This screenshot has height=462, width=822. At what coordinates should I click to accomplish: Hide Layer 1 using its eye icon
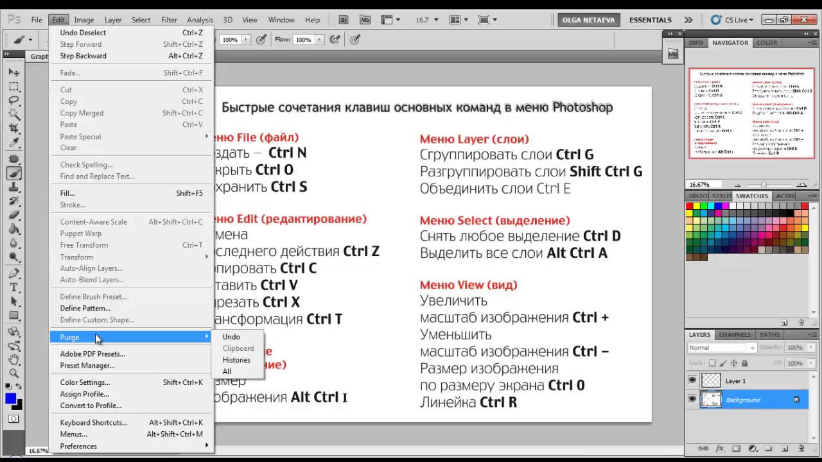(x=692, y=381)
